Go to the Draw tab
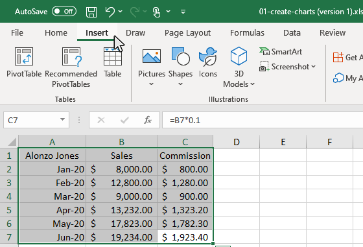 tap(135, 32)
